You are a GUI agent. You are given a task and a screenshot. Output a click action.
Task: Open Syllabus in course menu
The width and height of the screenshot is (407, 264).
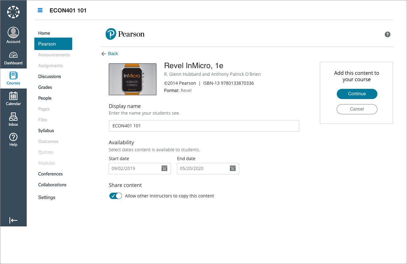point(46,131)
